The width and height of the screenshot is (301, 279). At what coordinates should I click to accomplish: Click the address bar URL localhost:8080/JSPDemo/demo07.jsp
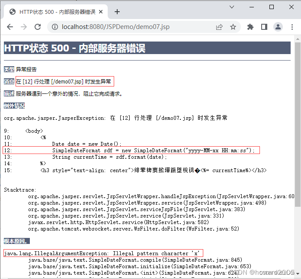(115, 27)
